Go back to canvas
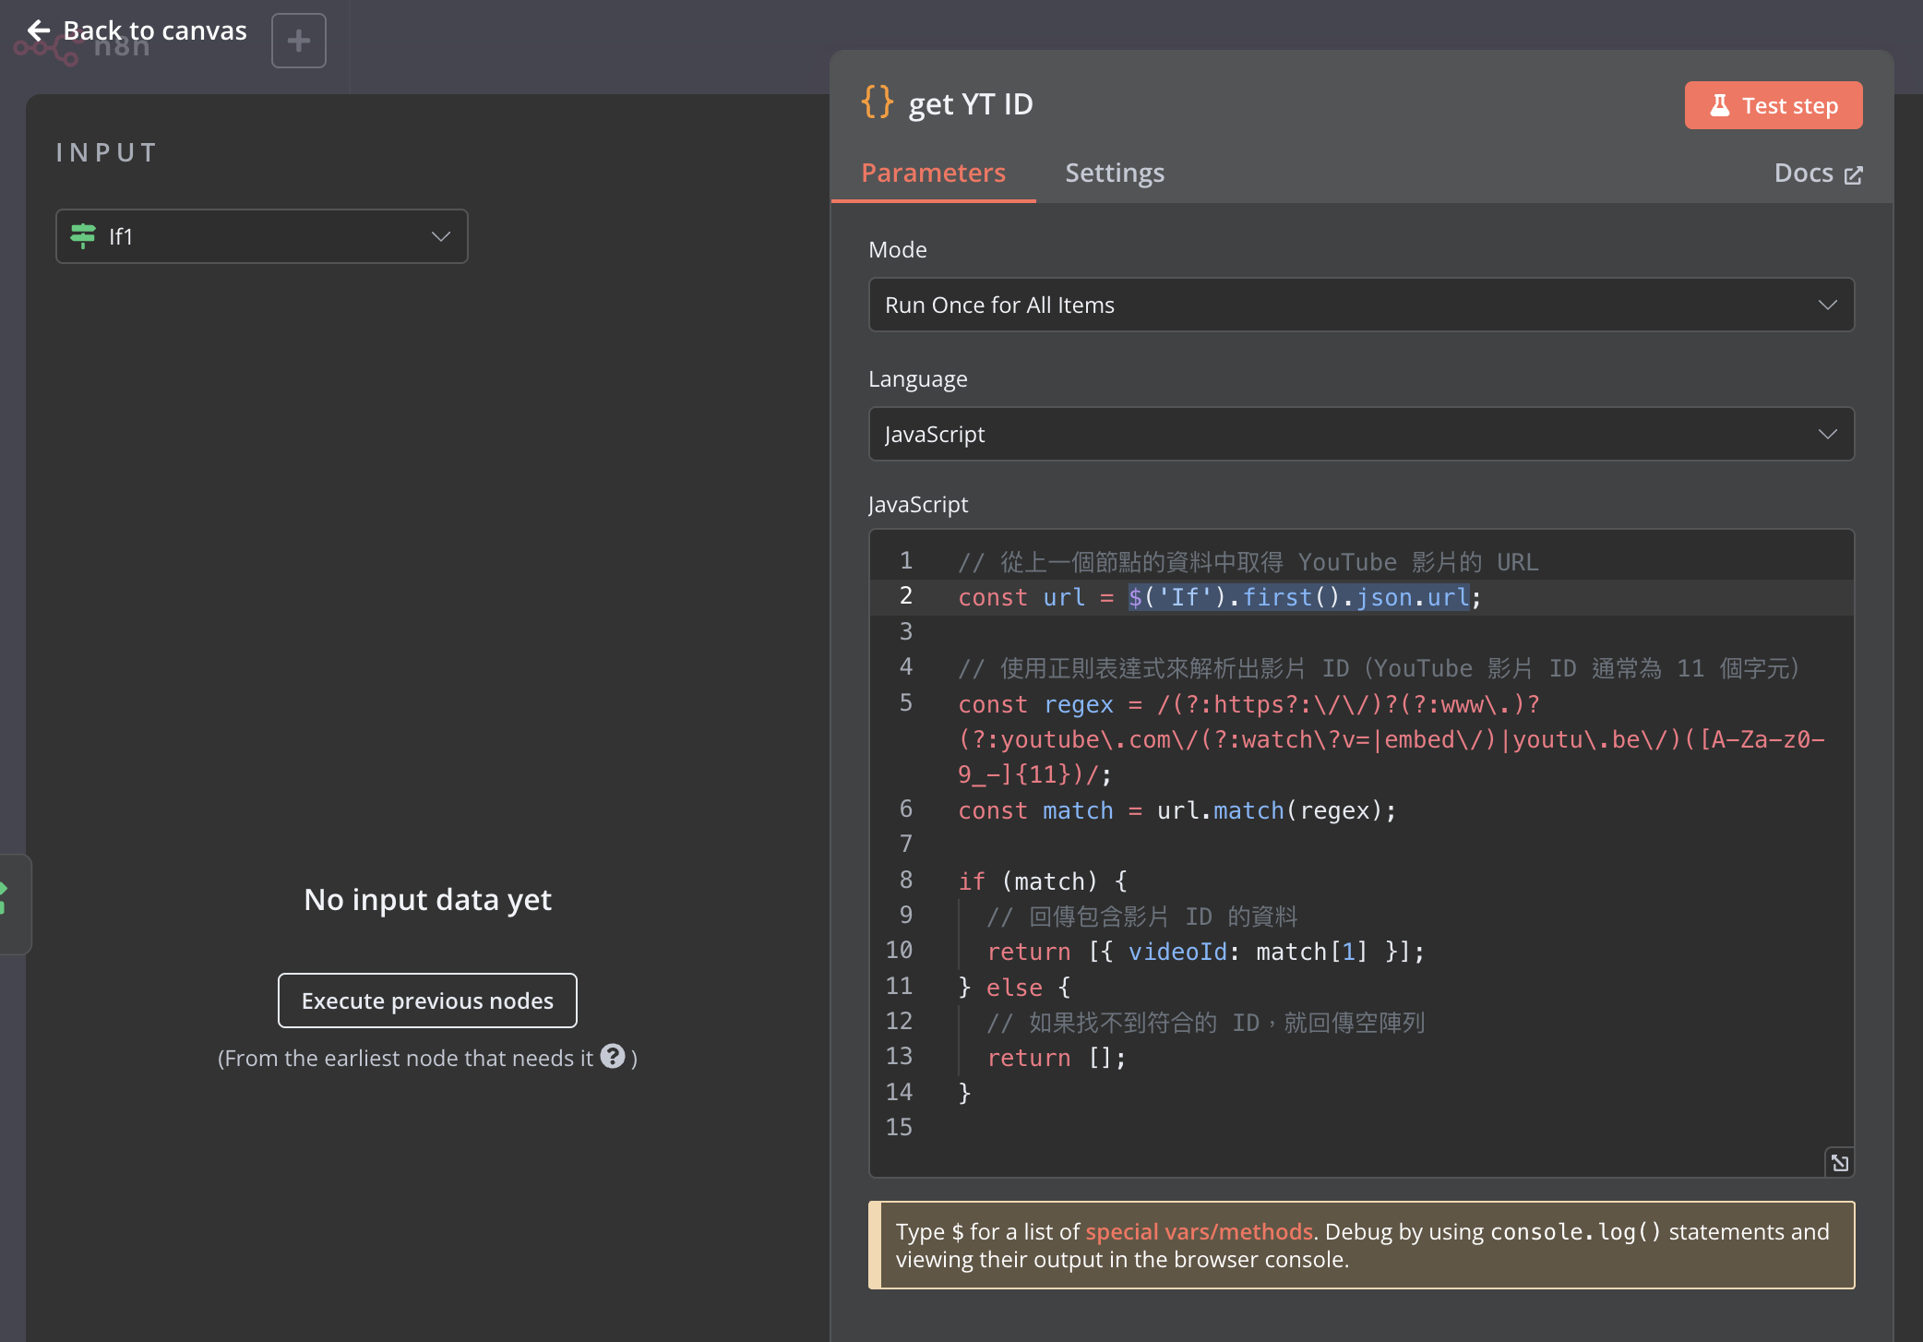The width and height of the screenshot is (1923, 1342). [x=154, y=30]
